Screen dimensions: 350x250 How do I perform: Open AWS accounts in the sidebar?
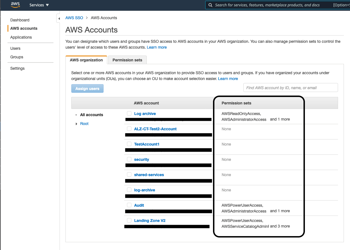pyautogui.click(x=24, y=28)
